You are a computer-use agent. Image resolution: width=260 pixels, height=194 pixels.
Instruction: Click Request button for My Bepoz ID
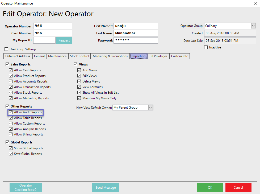pos(64,40)
